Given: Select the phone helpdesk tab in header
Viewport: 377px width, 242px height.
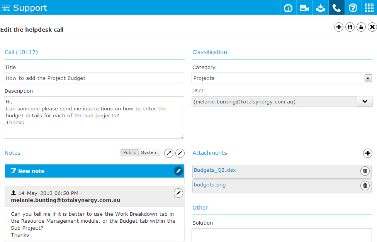Looking at the screenshot, I should point(336,8).
